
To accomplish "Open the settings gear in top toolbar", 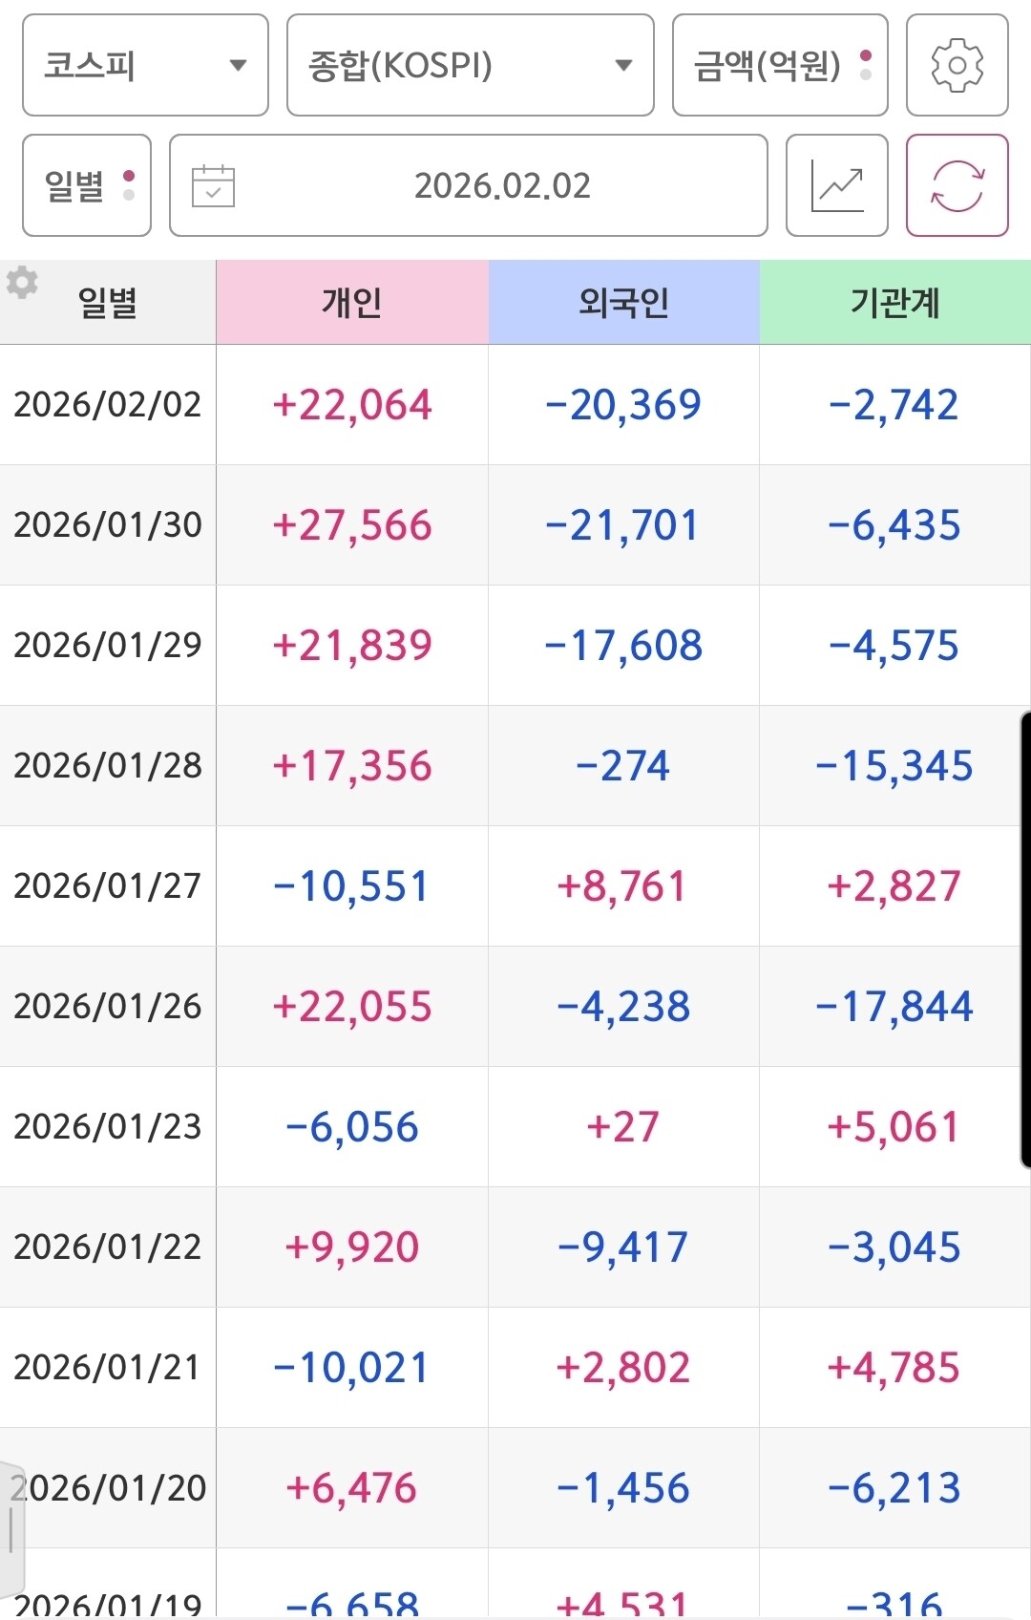I will (957, 65).
